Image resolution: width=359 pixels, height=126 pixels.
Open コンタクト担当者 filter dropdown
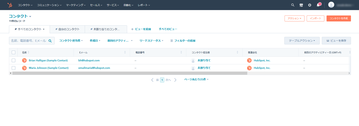(71, 40)
